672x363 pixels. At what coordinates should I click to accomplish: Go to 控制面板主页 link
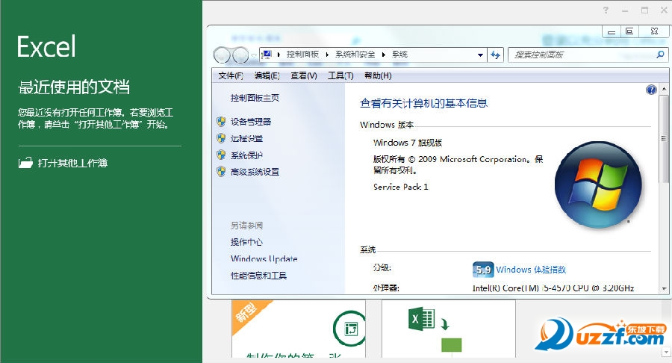pos(255,98)
